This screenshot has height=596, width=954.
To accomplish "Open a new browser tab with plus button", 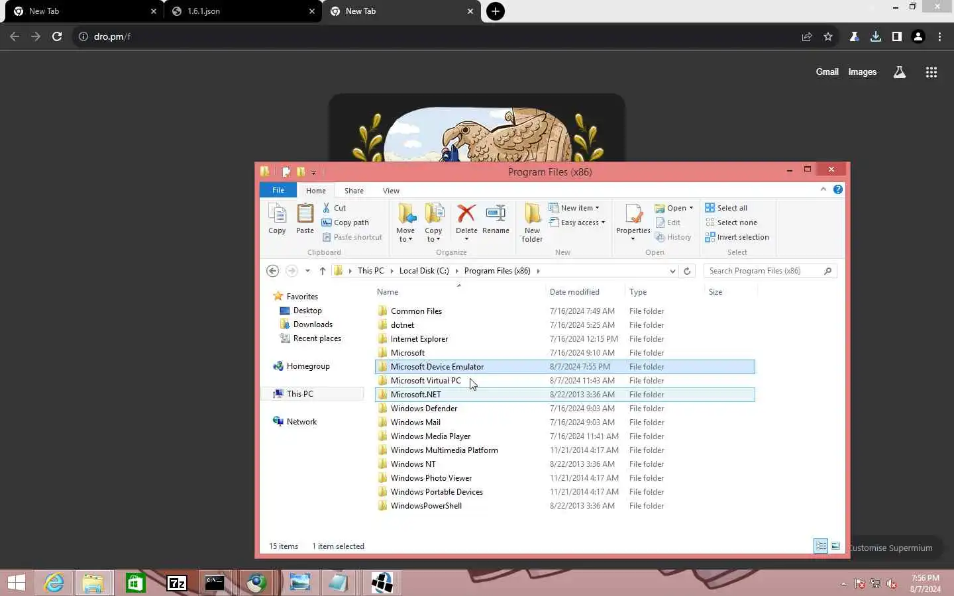I will [496, 11].
